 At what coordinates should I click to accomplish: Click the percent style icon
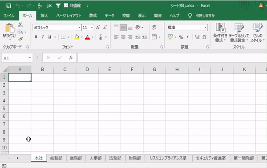[x=181, y=37]
